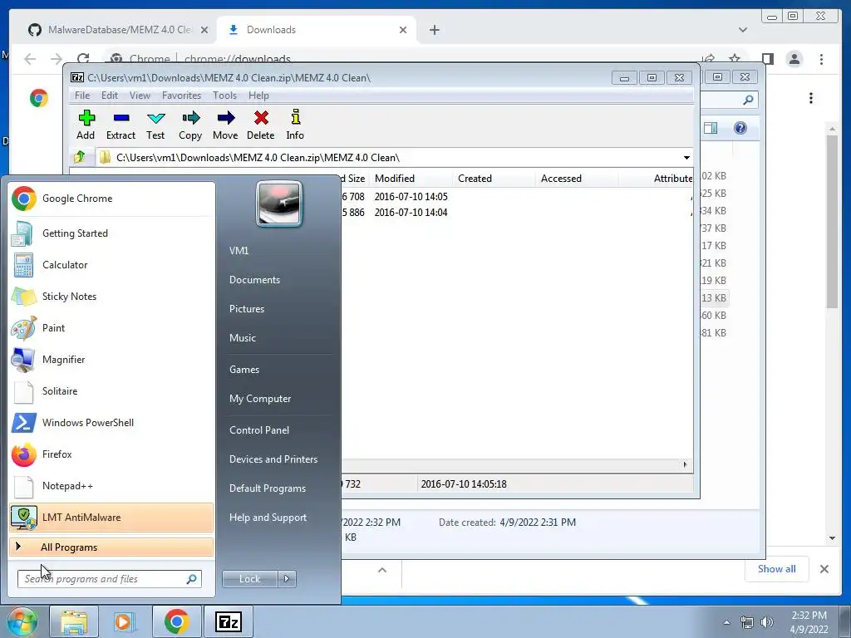Open the 7-Zip address path dropdown

[x=686, y=157]
